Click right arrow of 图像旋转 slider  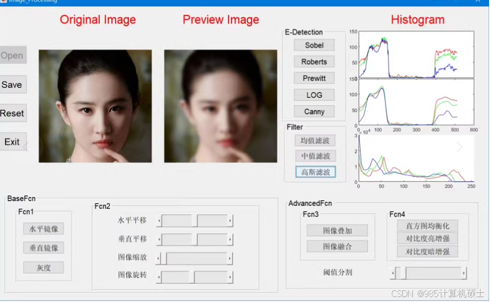230,277
